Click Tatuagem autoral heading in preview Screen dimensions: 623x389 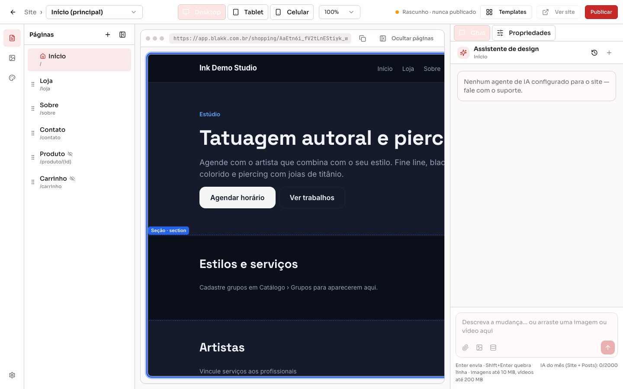pyautogui.click(x=322, y=138)
